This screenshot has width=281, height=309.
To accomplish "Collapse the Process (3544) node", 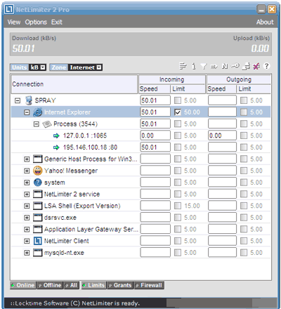I will 37,124.
